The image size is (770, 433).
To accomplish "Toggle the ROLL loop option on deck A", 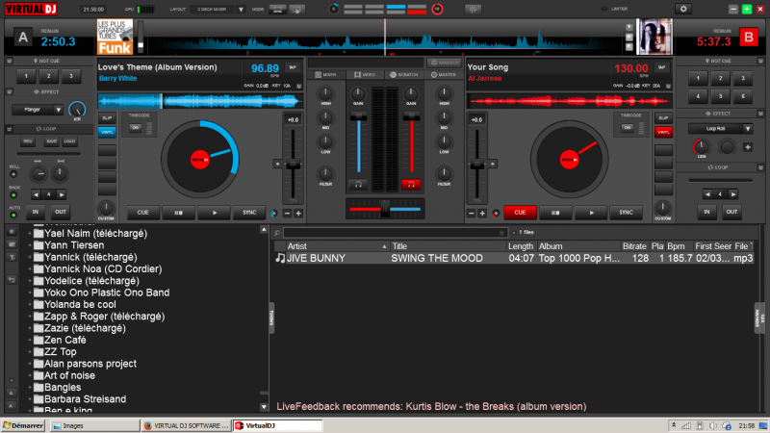I will coord(13,174).
